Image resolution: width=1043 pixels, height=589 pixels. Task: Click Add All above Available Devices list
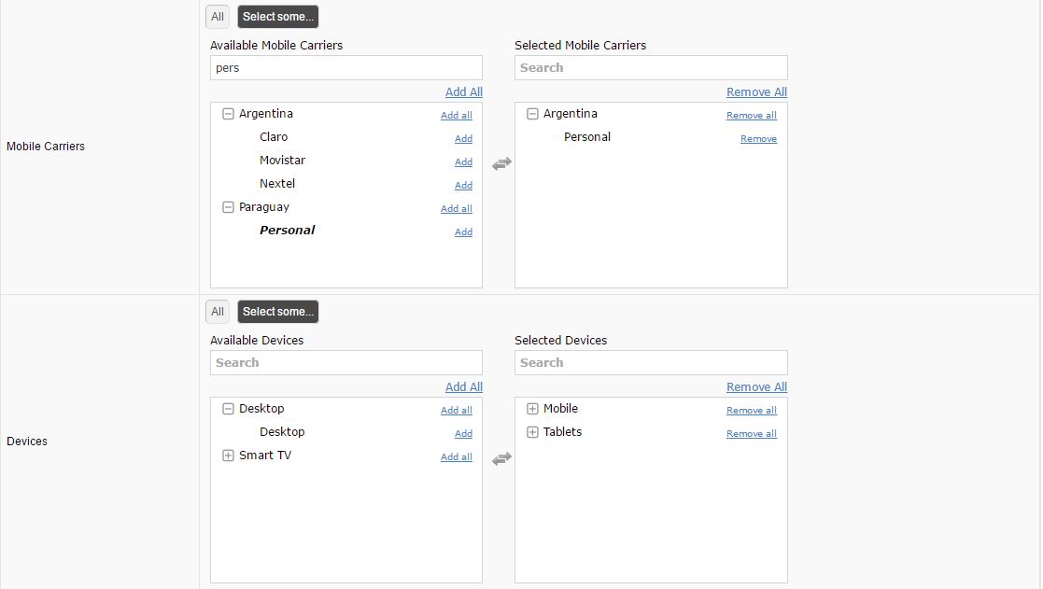point(463,386)
